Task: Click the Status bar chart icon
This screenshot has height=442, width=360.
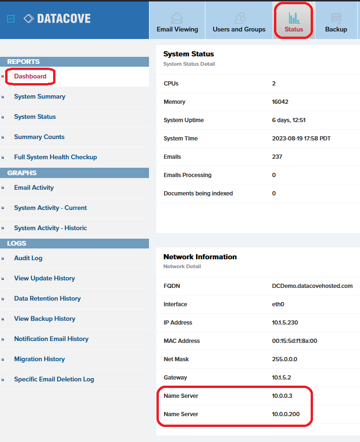Action: [x=294, y=18]
